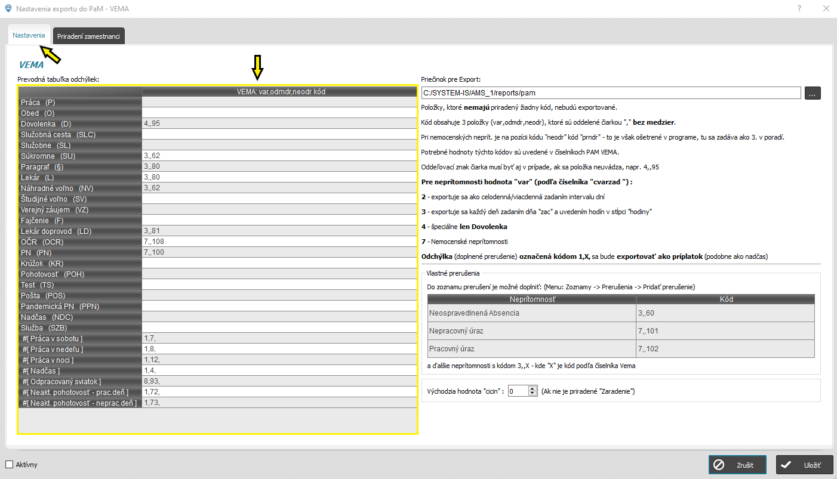Click the Študijné voľno (SV) row label
The image size is (837, 479).
[x=80, y=199]
